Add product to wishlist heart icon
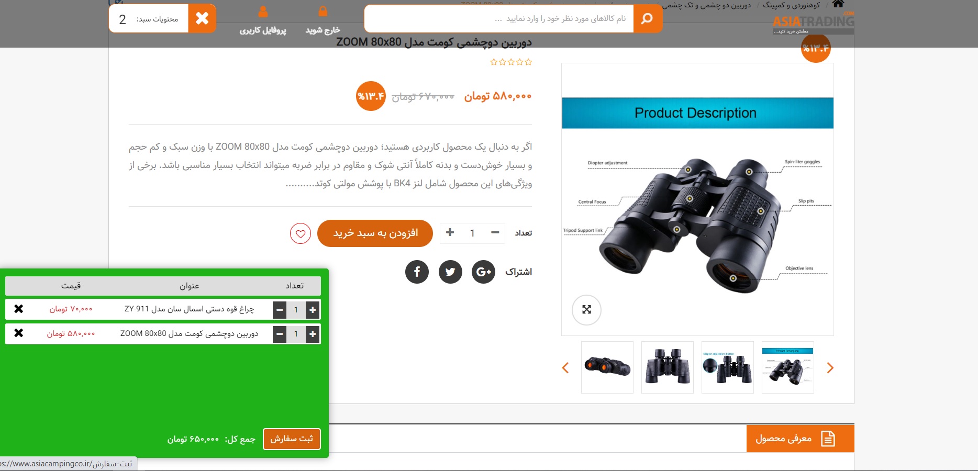 coord(301,233)
